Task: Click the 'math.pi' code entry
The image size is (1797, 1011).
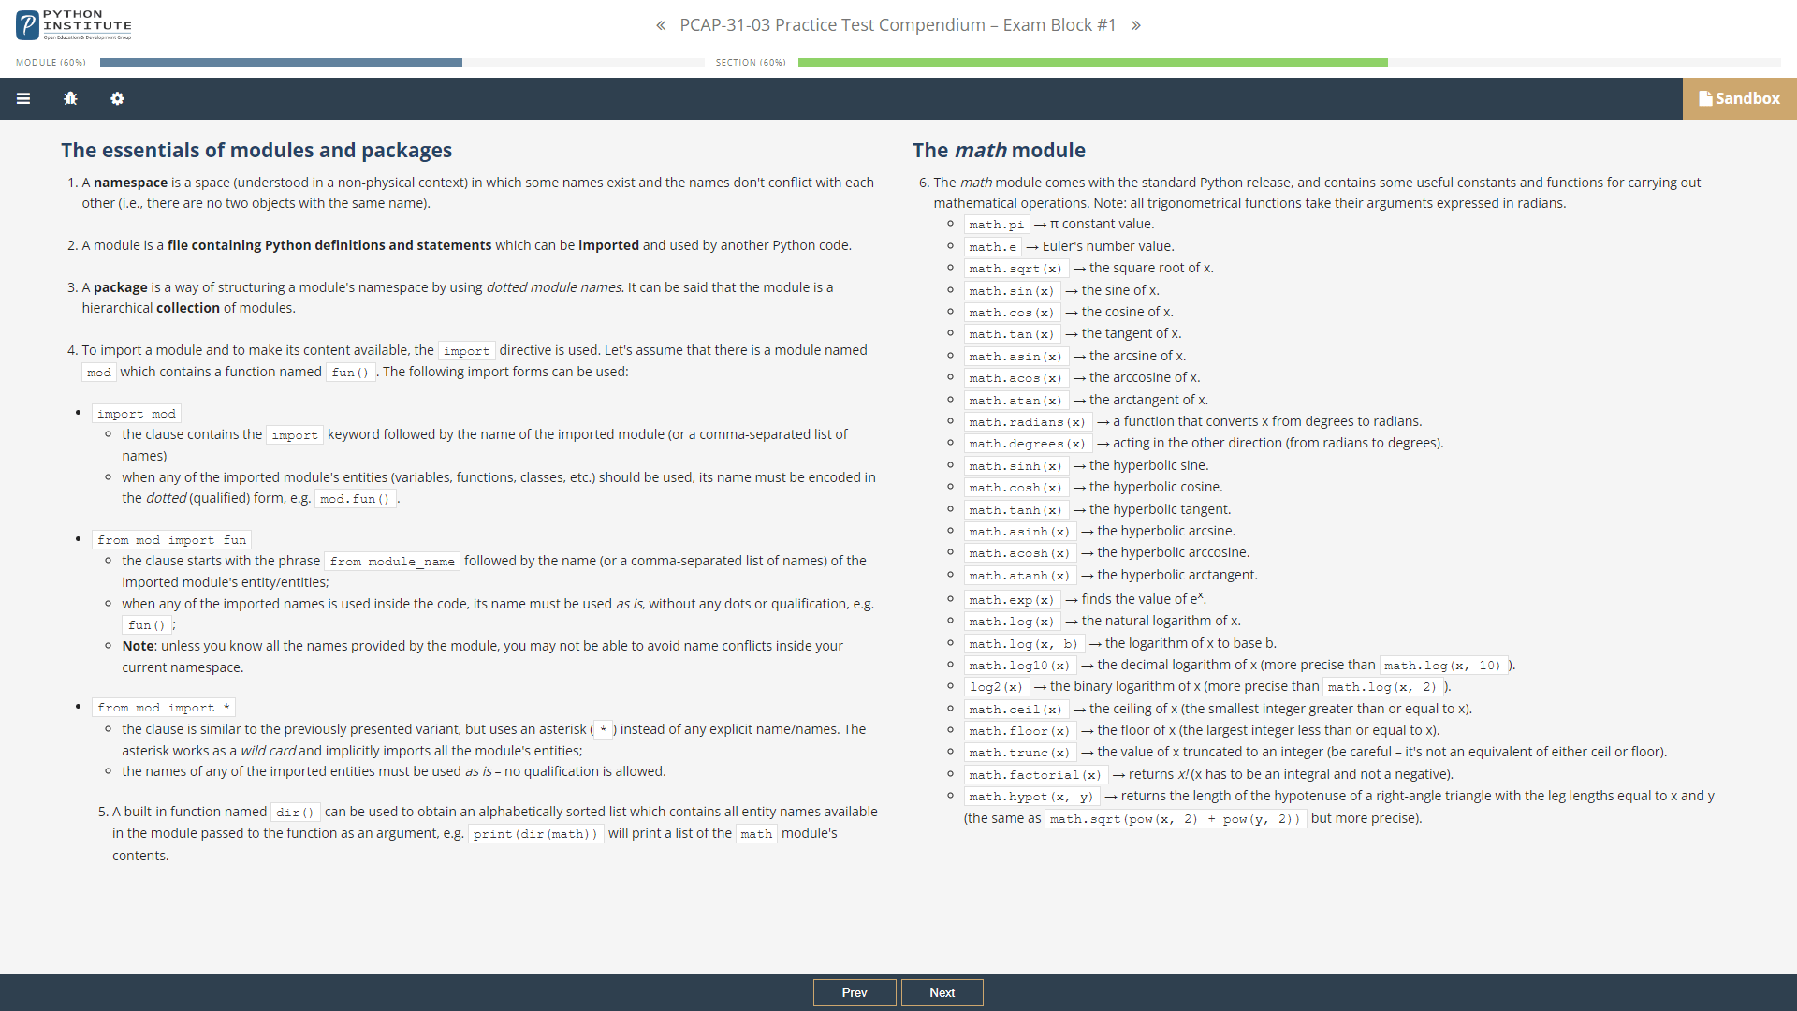Action: pos(996,225)
